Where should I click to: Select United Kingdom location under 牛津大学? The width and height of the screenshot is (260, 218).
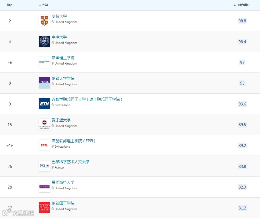pos(66,43)
